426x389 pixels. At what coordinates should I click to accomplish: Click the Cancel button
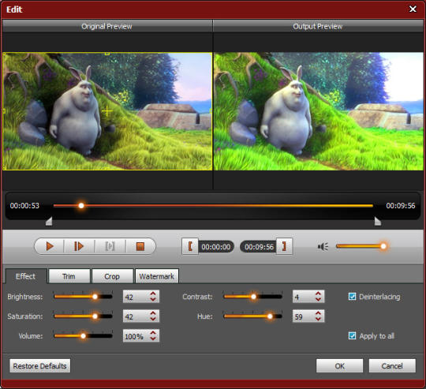pos(392,366)
